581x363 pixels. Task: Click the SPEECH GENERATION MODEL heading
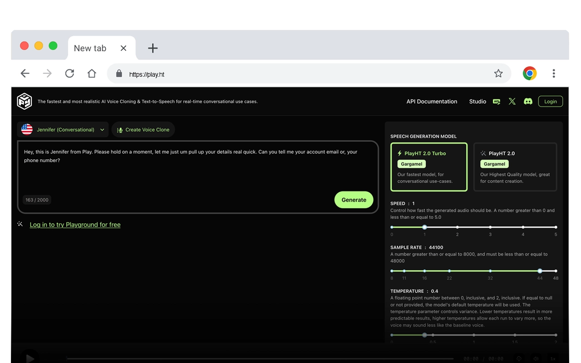click(x=423, y=136)
